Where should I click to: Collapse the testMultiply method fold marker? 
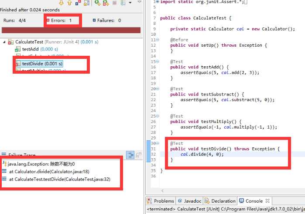click(158, 116)
